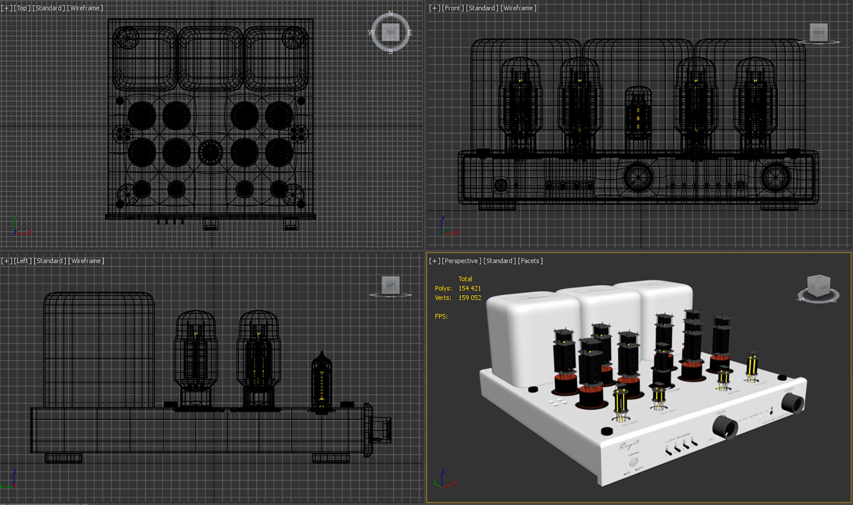Click [Facets] shading label in Perspective viewport

530,261
